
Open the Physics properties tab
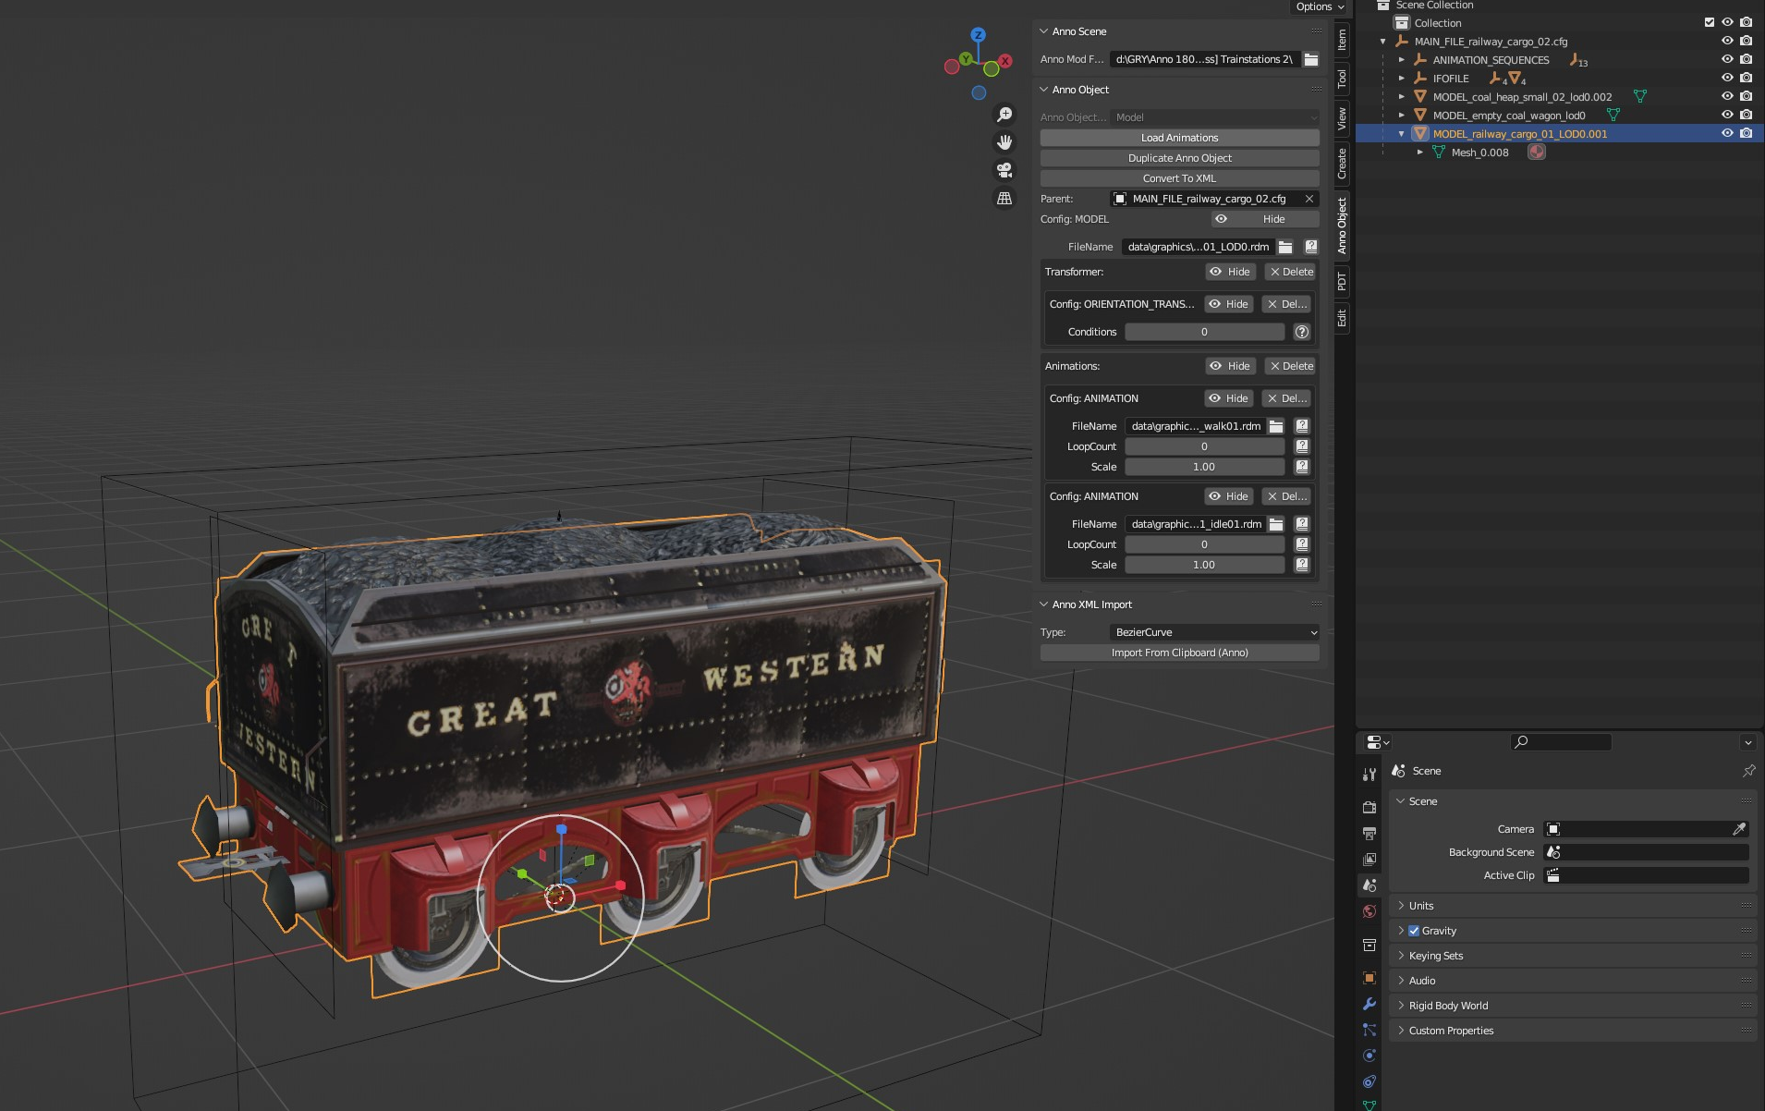pos(1369,1056)
